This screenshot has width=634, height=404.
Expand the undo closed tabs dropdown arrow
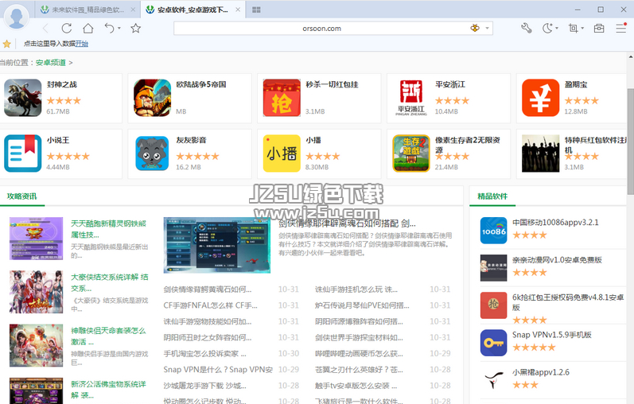pyautogui.click(x=119, y=29)
